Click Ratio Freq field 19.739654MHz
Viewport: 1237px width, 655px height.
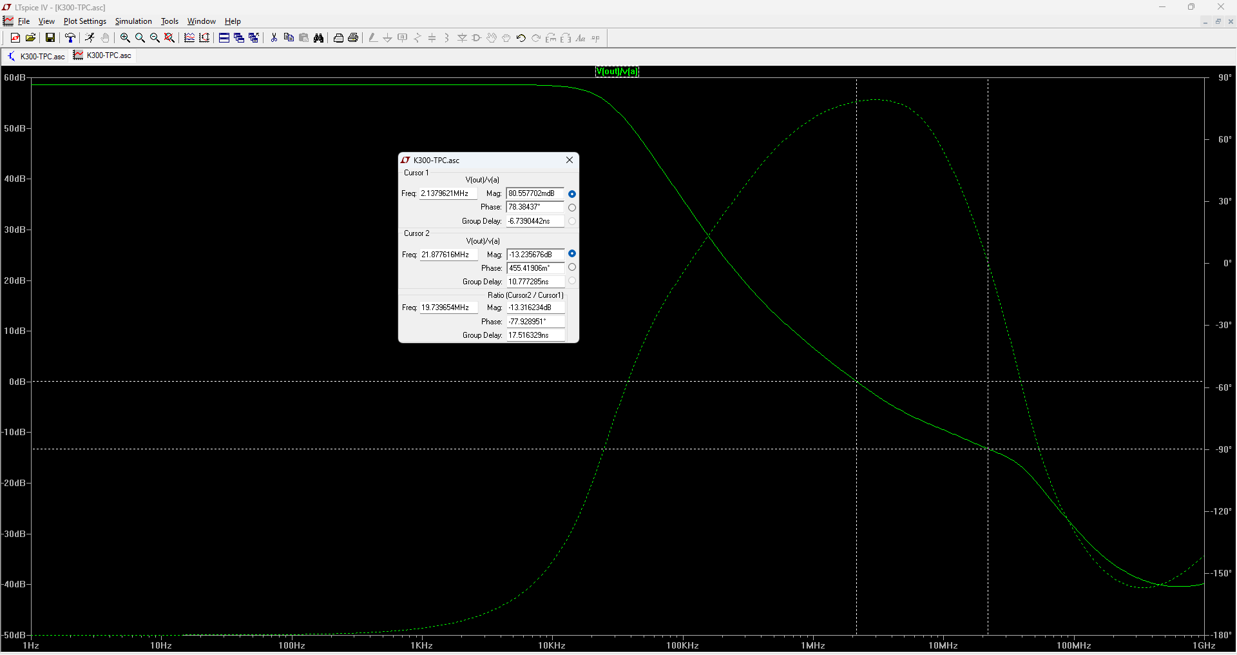449,308
